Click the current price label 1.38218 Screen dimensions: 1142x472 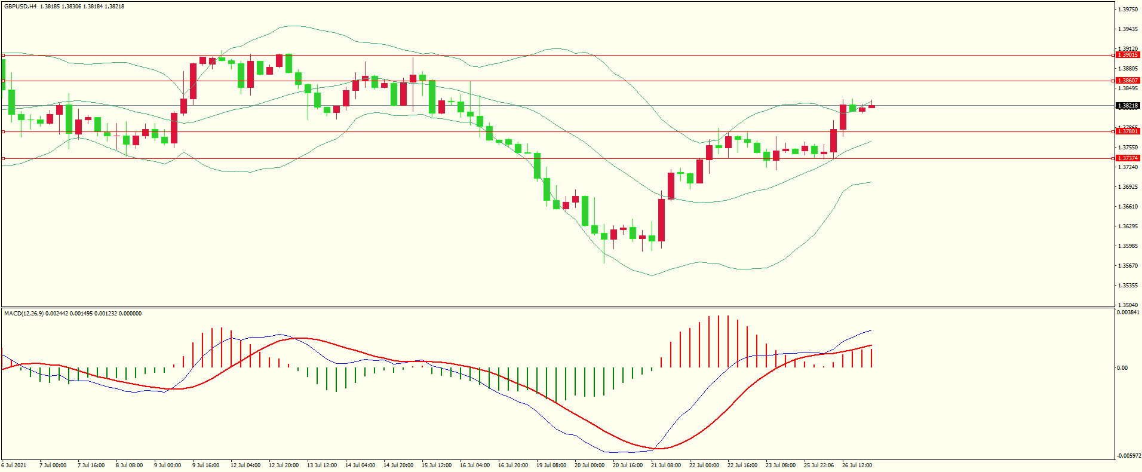coord(1127,106)
